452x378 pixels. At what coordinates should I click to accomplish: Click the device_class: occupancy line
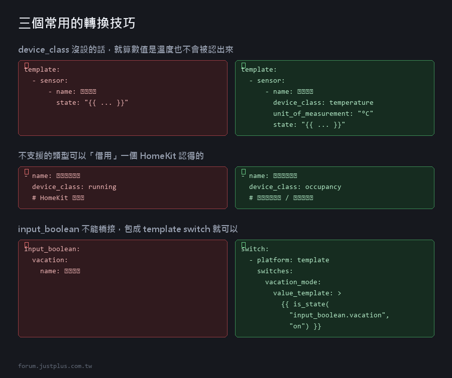pyautogui.click(x=295, y=187)
